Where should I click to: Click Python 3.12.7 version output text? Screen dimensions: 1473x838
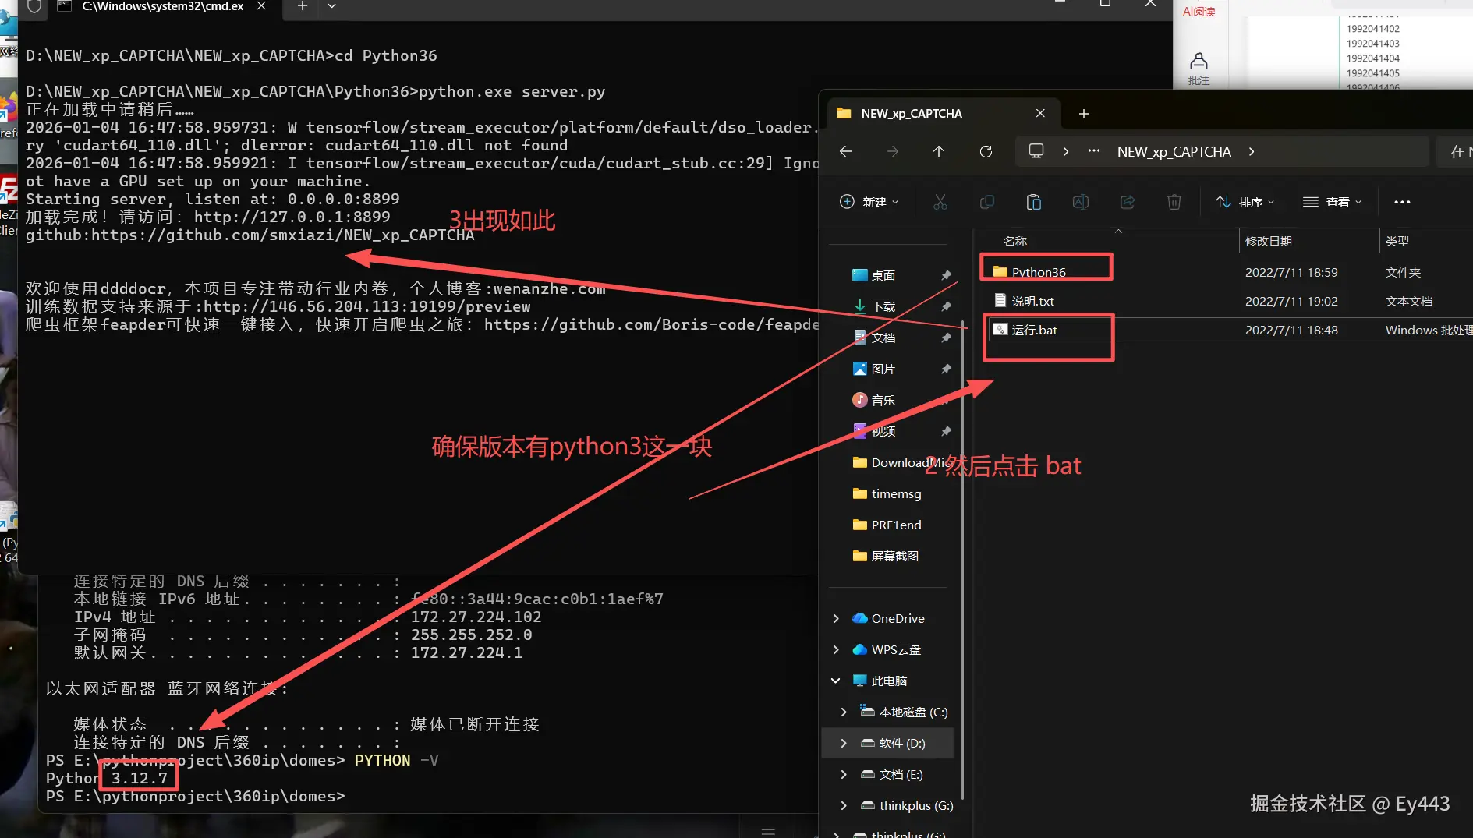click(x=107, y=778)
